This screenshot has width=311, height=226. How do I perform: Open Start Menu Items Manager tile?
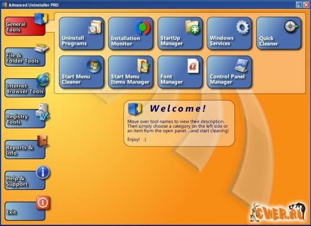(131, 72)
